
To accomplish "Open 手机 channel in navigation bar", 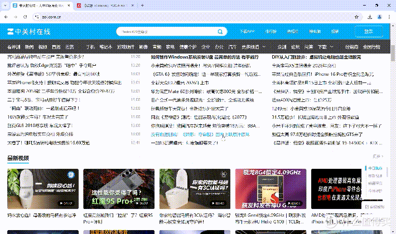I will (x=90, y=47).
